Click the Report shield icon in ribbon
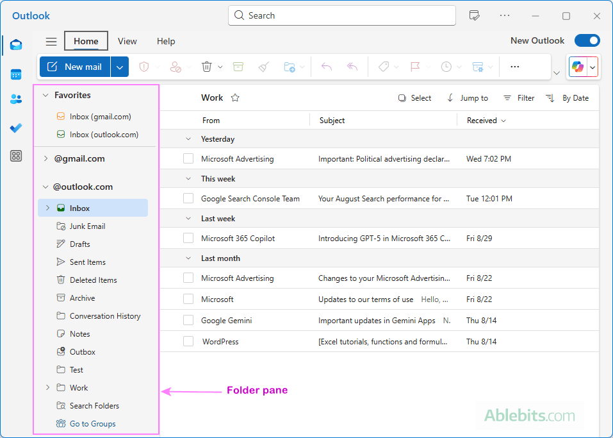 tap(144, 67)
